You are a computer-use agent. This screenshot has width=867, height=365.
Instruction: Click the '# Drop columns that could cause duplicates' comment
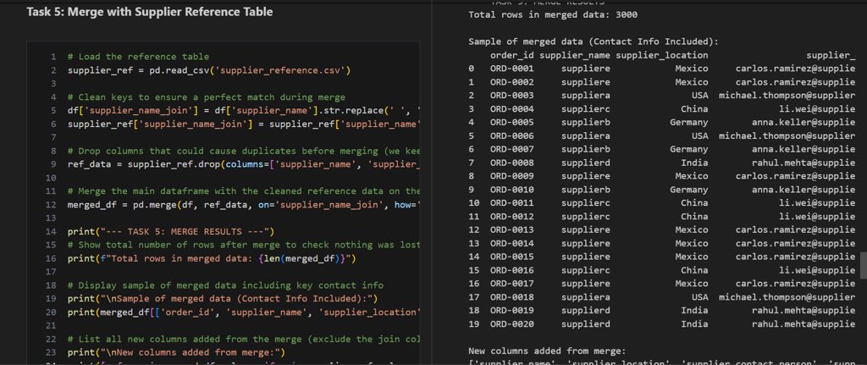[x=244, y=151]
